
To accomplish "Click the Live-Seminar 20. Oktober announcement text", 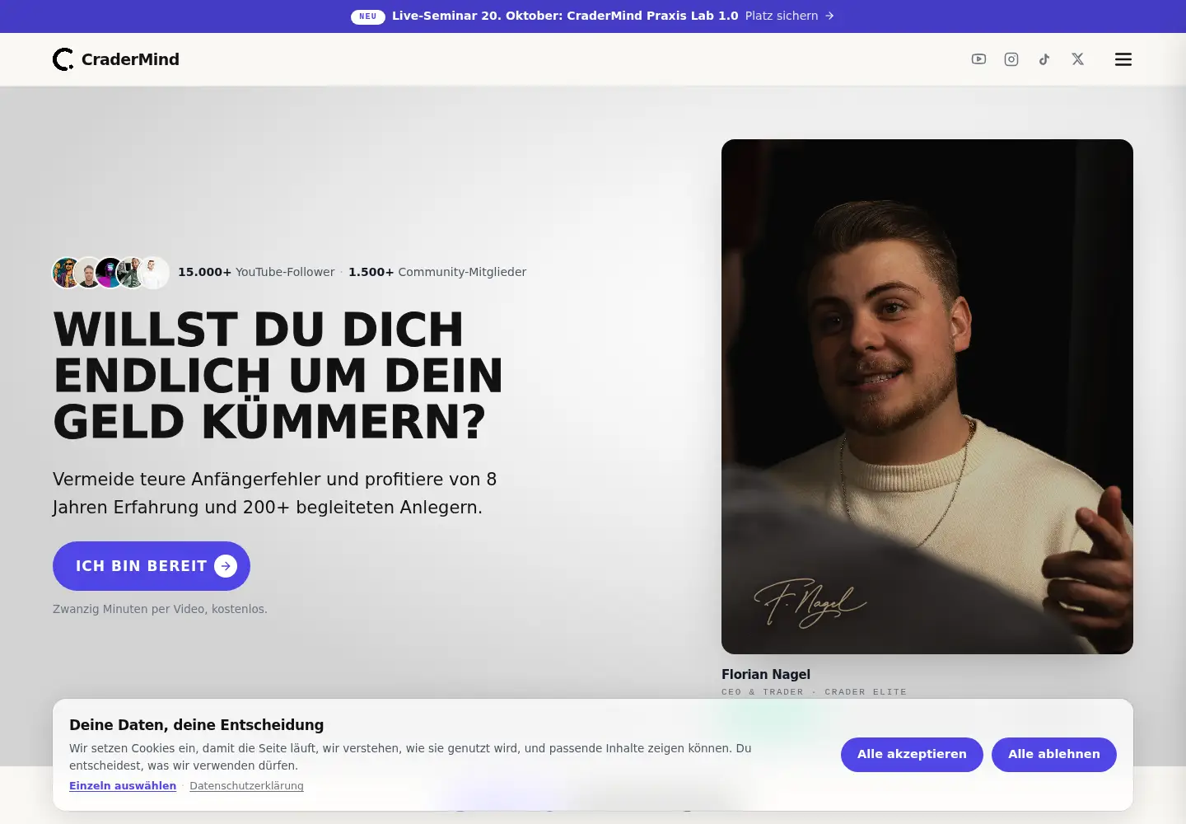I will pyautogui.click(x=565, y=16).
